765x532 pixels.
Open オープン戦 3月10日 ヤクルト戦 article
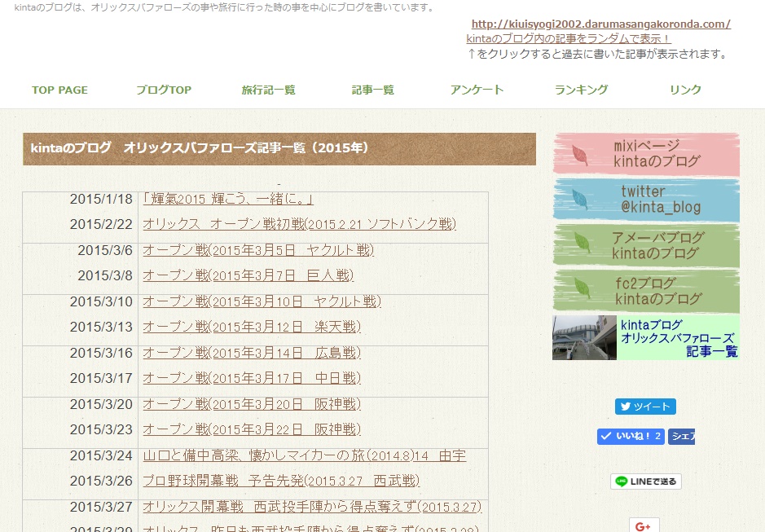(262, 301)
